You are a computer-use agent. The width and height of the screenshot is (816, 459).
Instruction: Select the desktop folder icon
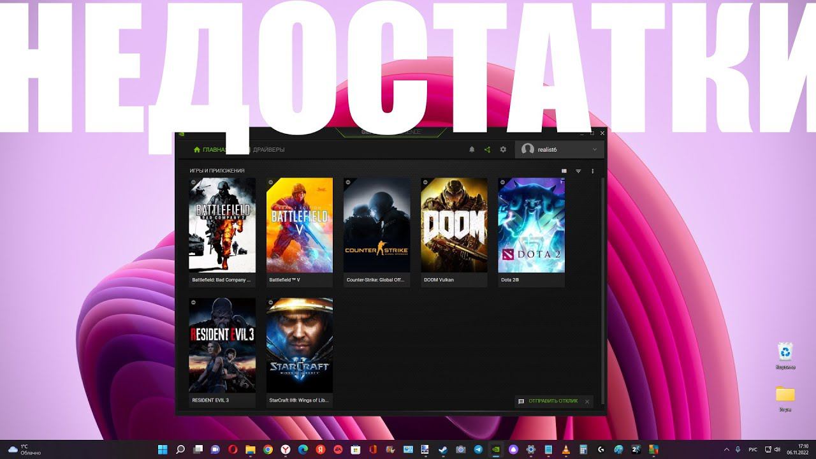pos(785,398)
